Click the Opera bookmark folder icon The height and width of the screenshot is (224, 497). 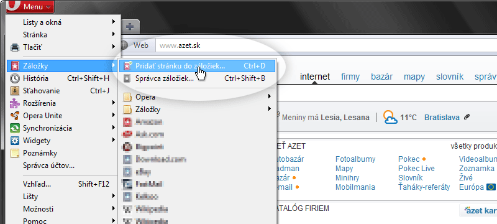pyautogui.click(x=127, y=97)
